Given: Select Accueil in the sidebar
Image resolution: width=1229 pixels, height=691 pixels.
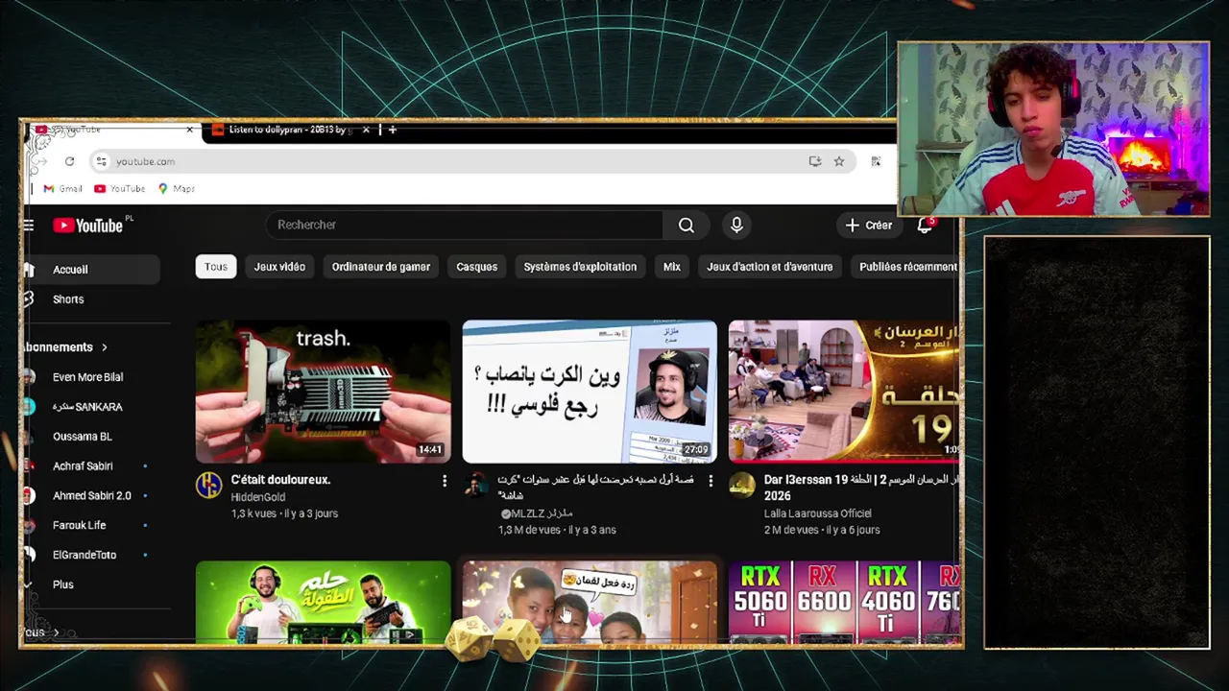Looking at the screenshot, I should tap(90, 270).
